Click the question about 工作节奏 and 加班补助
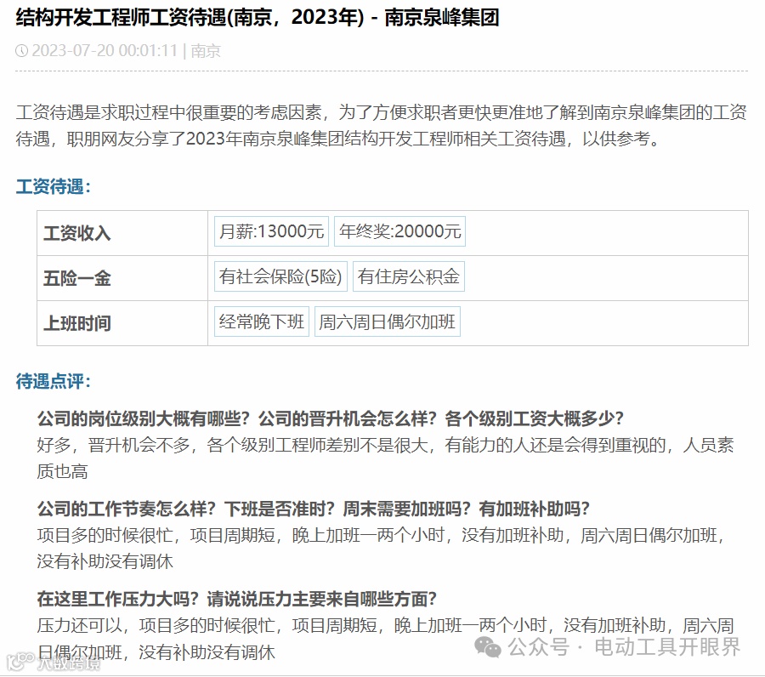The image size is (765, 677). coord(313,509)
